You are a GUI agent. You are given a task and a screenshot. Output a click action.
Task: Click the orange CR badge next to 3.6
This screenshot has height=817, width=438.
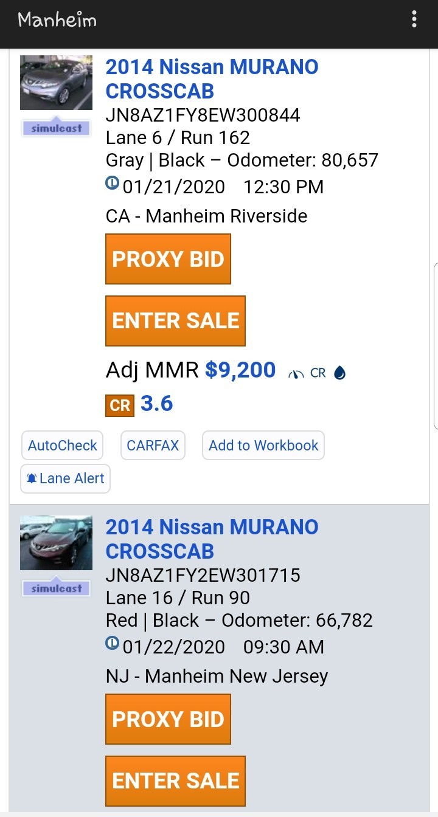pyautogui.click(x=120, y=405)
